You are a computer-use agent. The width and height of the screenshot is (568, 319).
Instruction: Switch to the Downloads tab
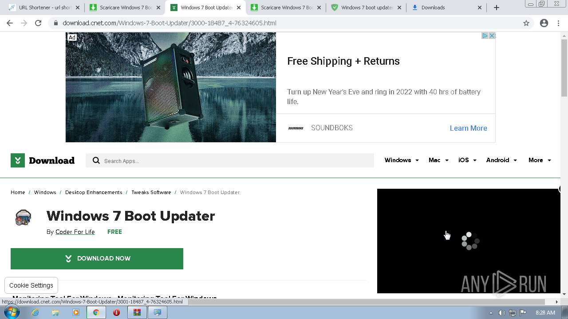coord(446,8)
